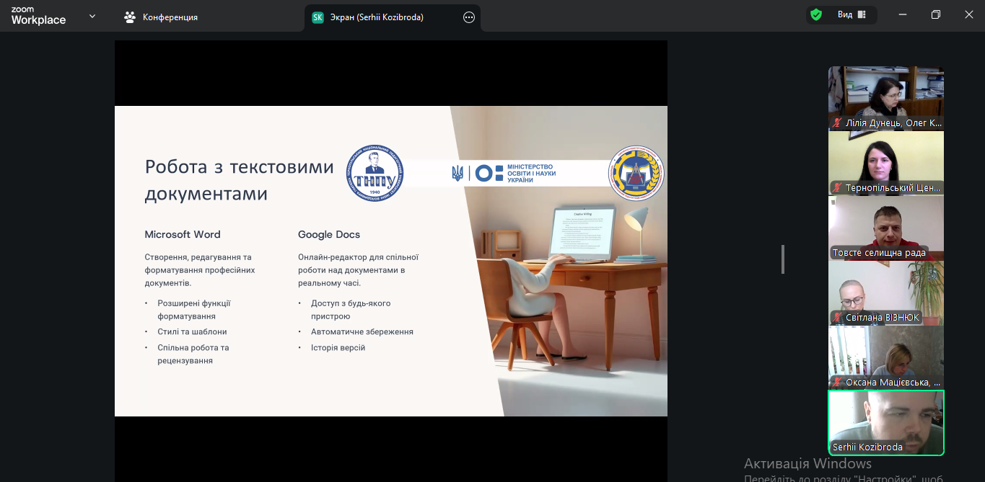Click the muted mic icon on Тернопільський Цен

[x=838, y=188]
